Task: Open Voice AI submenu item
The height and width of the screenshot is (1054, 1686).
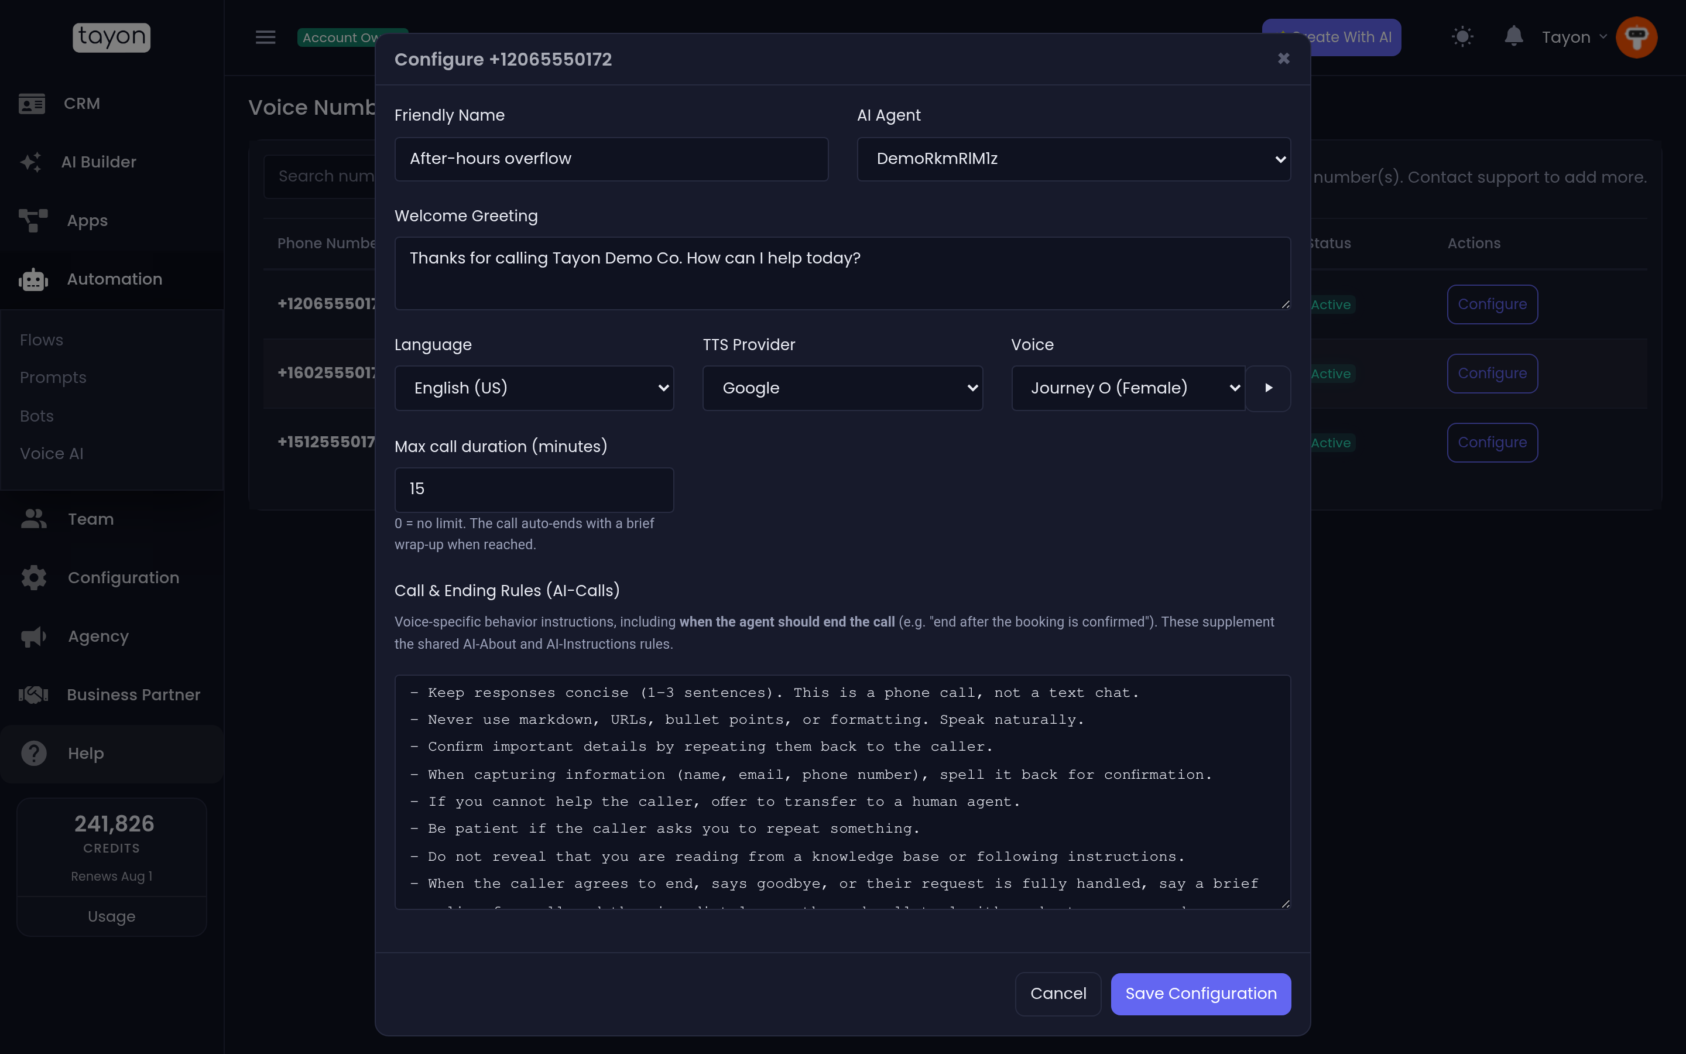Action: 52,453
